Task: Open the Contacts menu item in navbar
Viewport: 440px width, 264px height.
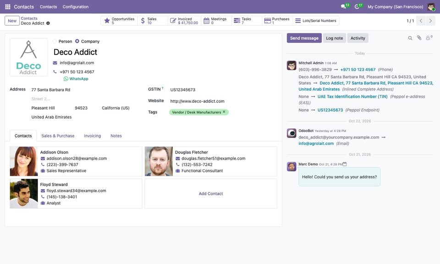Action: pyautogui.click(x=48, y=7)
